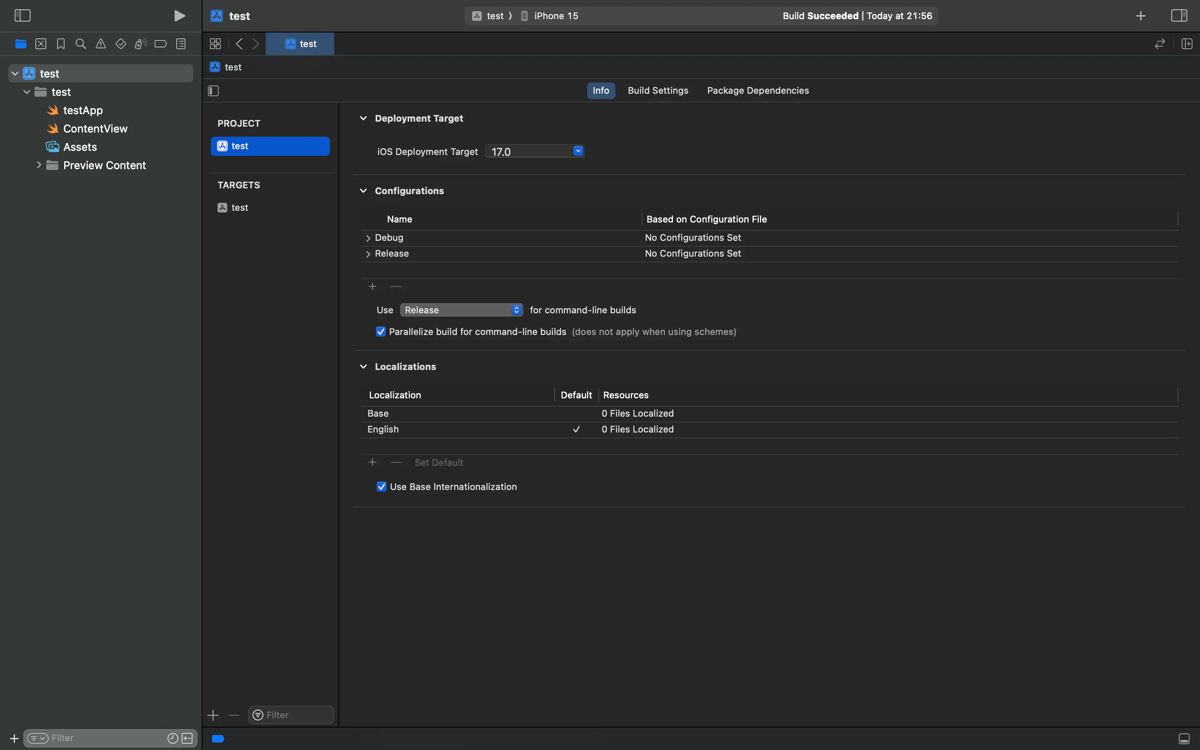
Task: Select the English localization row
Action: coord(769,430)
